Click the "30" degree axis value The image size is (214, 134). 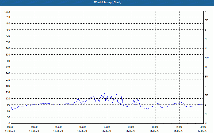click(x=9, y=117)
